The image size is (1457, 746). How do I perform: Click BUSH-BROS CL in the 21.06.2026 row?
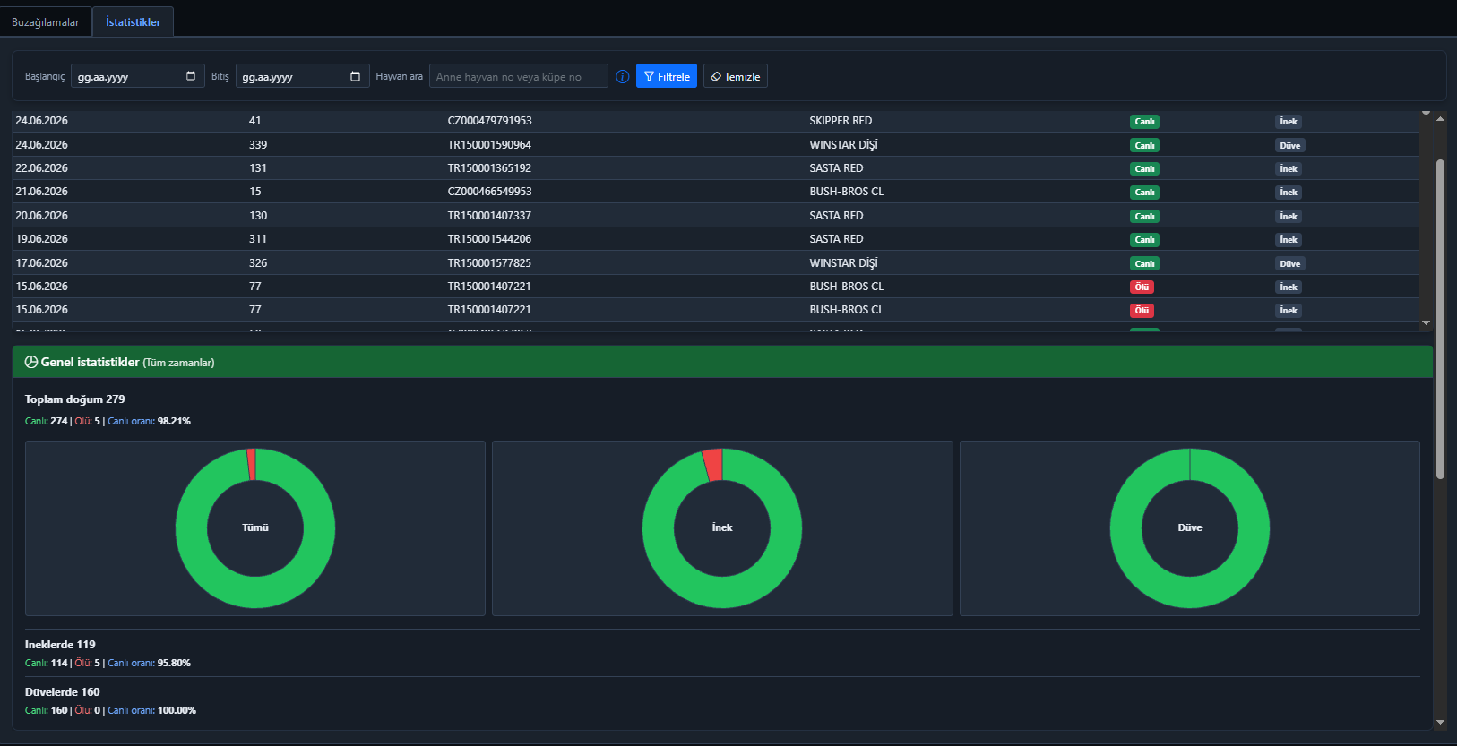click(847, 192)
